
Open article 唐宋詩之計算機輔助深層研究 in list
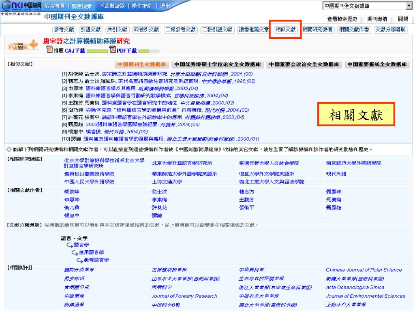[135, 74]
